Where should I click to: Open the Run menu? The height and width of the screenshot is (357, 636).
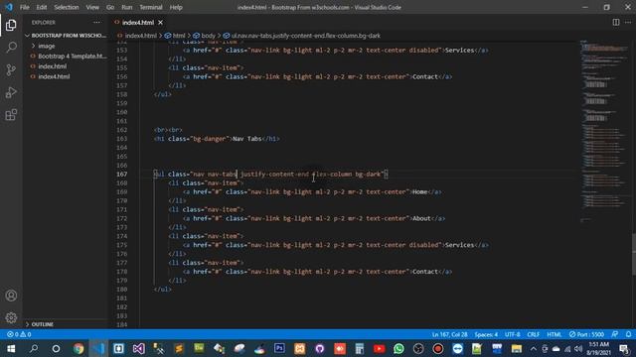point(127,7)
